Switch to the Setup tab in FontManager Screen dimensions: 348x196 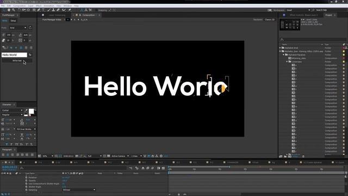pyautogui.click(x=13, y=21)
